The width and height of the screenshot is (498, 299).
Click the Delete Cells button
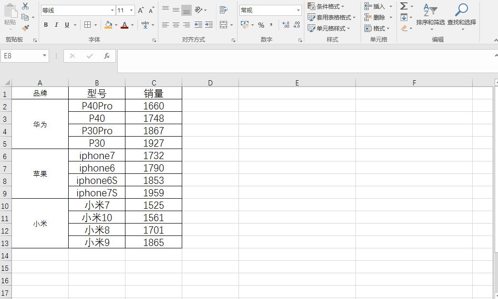pos(376,17)
